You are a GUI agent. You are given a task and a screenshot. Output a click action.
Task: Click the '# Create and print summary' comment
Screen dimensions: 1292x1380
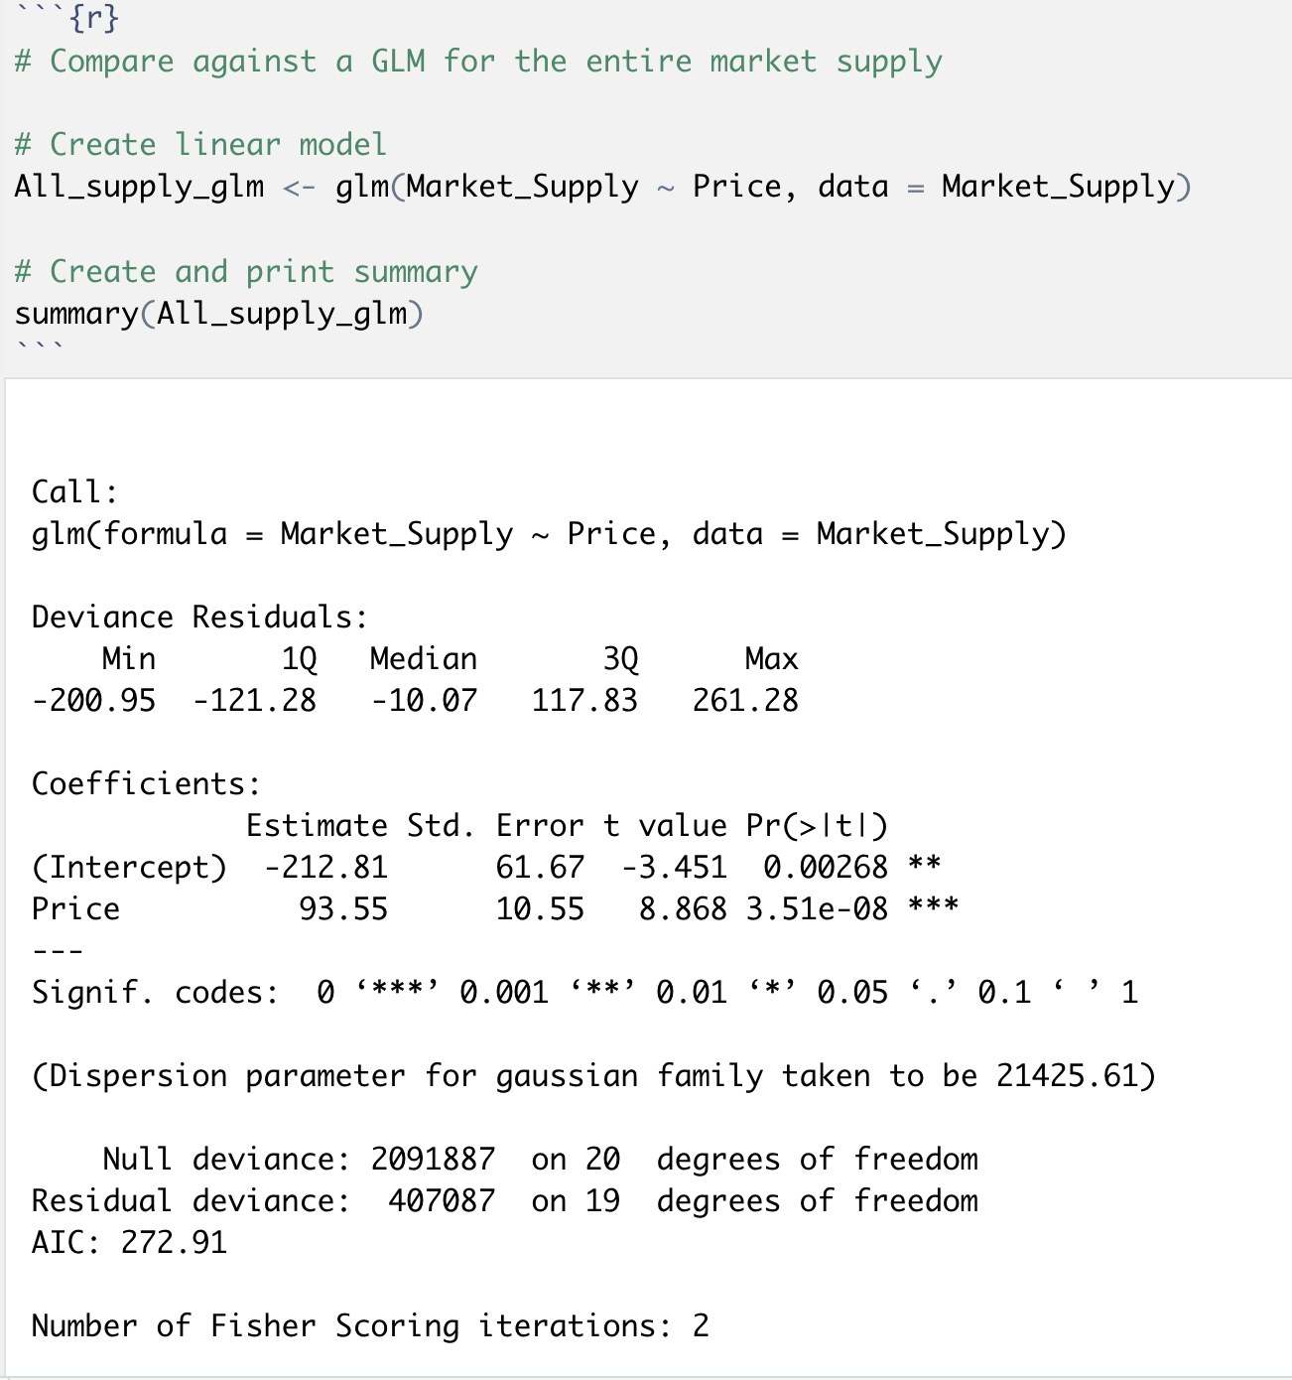245,272
